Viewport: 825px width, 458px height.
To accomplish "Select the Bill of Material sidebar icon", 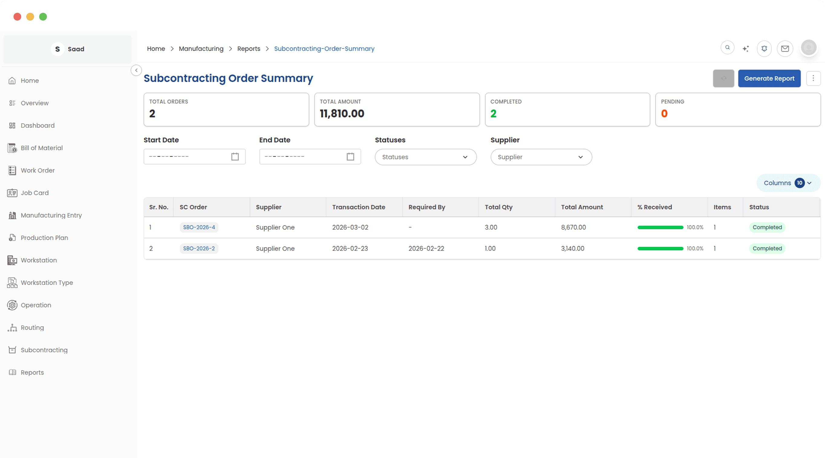I will (x=12, y=148).
